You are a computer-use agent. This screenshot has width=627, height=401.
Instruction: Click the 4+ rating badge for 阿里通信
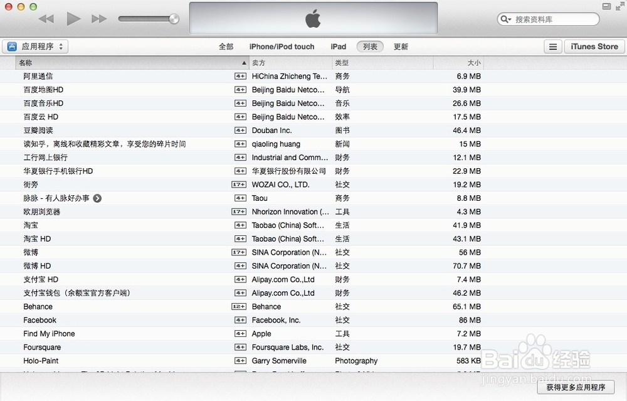[x=240, y=76]
